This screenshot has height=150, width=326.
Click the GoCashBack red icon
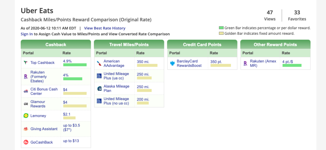pos(26,142)
